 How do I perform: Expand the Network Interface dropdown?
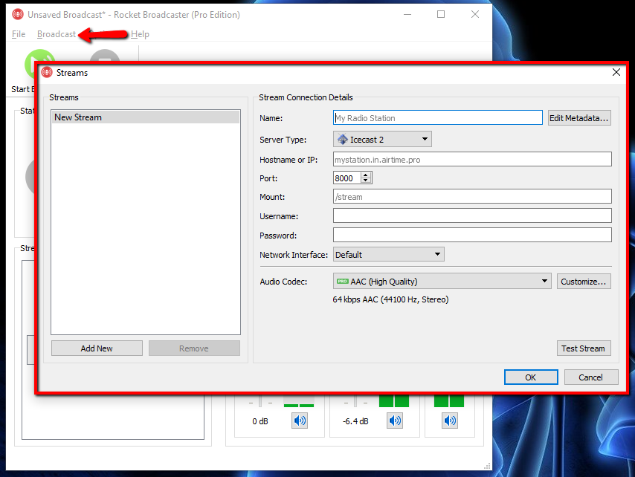coord(389,255)
